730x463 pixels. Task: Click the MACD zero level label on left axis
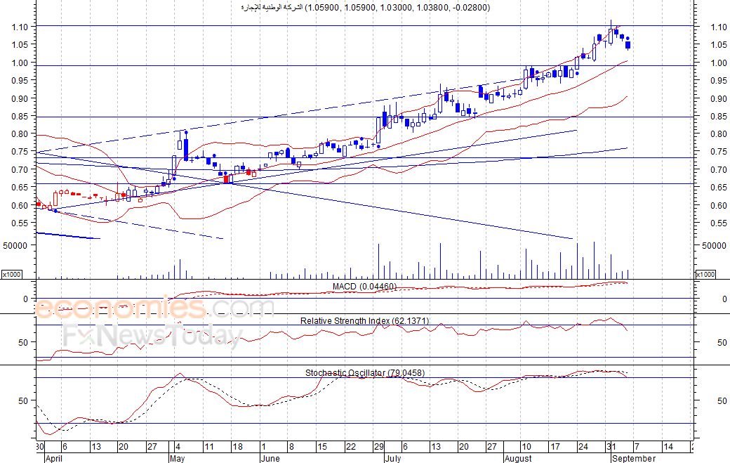25,299
